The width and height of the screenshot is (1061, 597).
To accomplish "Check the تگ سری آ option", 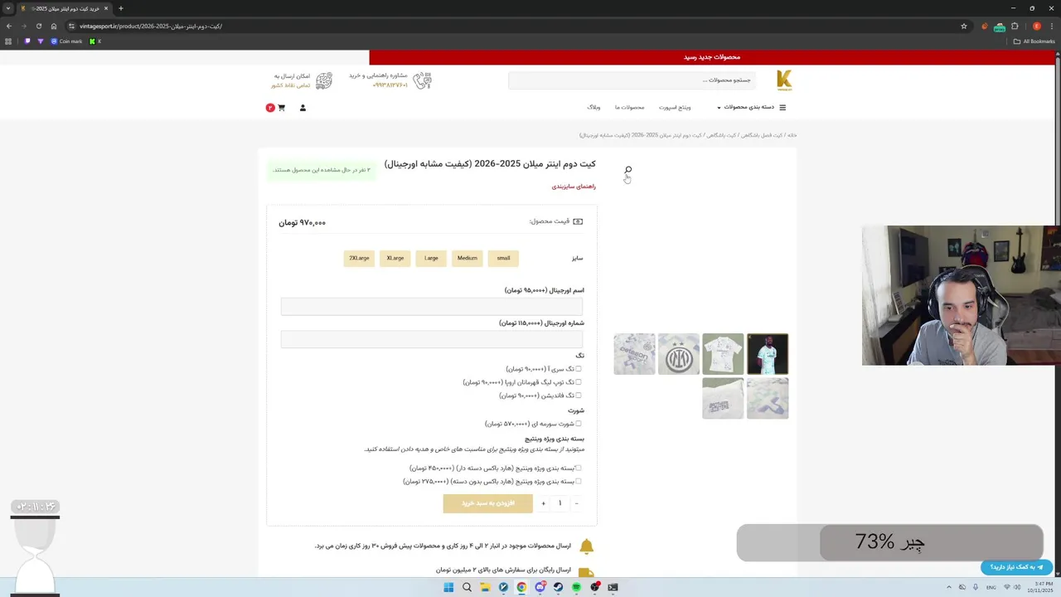I will coord(579,369).
